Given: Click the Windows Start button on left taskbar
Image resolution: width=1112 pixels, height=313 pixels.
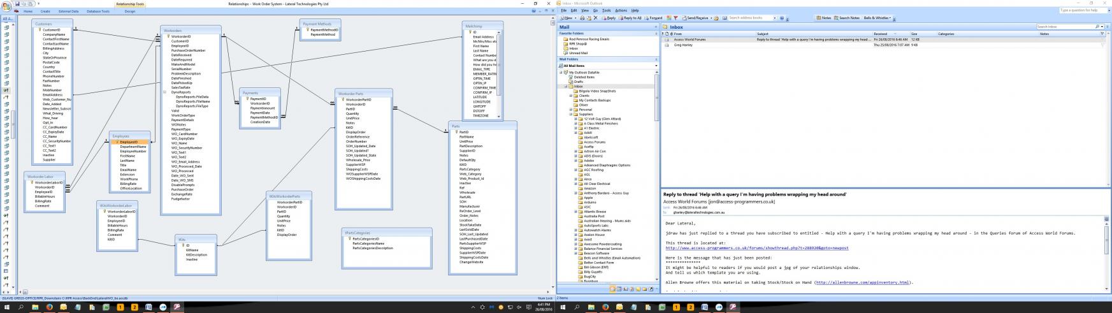Looking at the screenshot, I should (6, 307).
